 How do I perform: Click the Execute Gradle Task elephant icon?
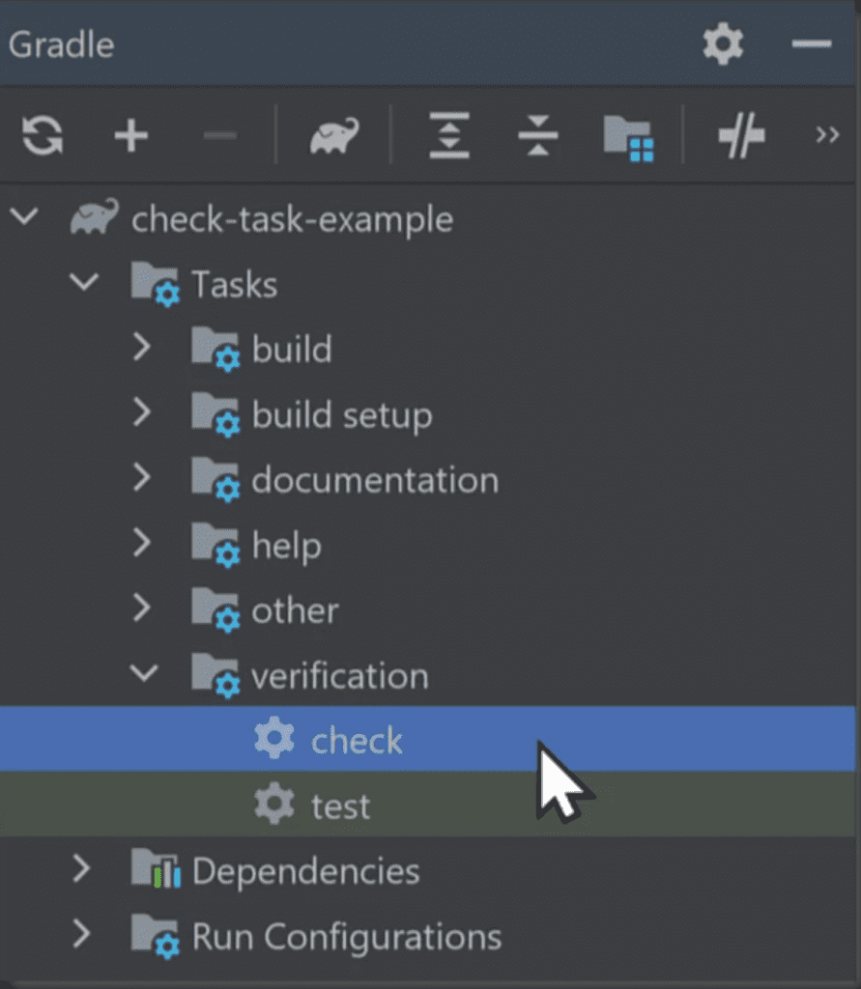pos(334,135)
